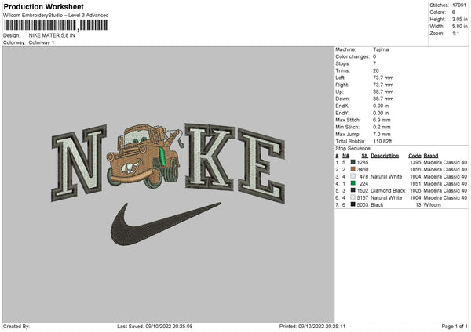
Task: Click the Min Stitch value 0.2 mm
Action: 382,127
